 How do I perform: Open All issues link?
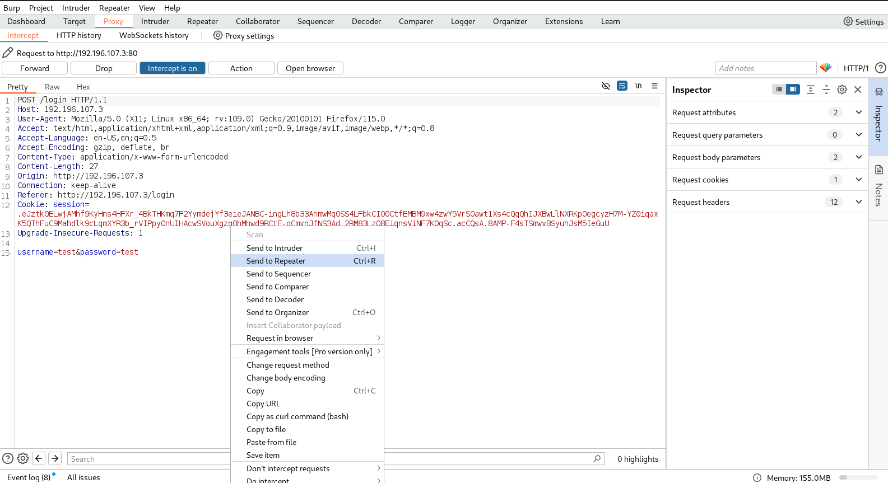point(83,477)
